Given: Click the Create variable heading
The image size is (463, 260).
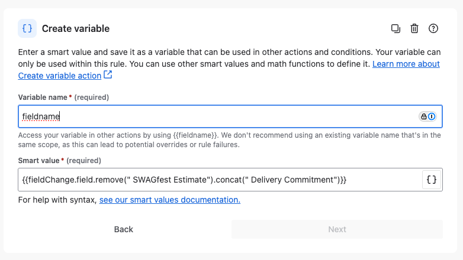Looking at the screenshot, I should [76, 28].
